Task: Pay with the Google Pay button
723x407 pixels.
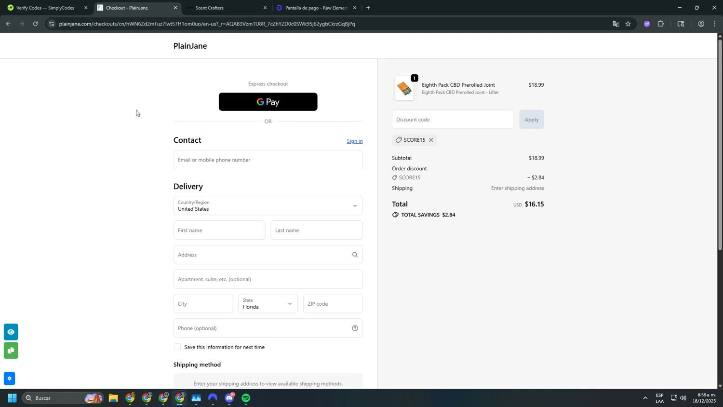Action: coord(268,102)
